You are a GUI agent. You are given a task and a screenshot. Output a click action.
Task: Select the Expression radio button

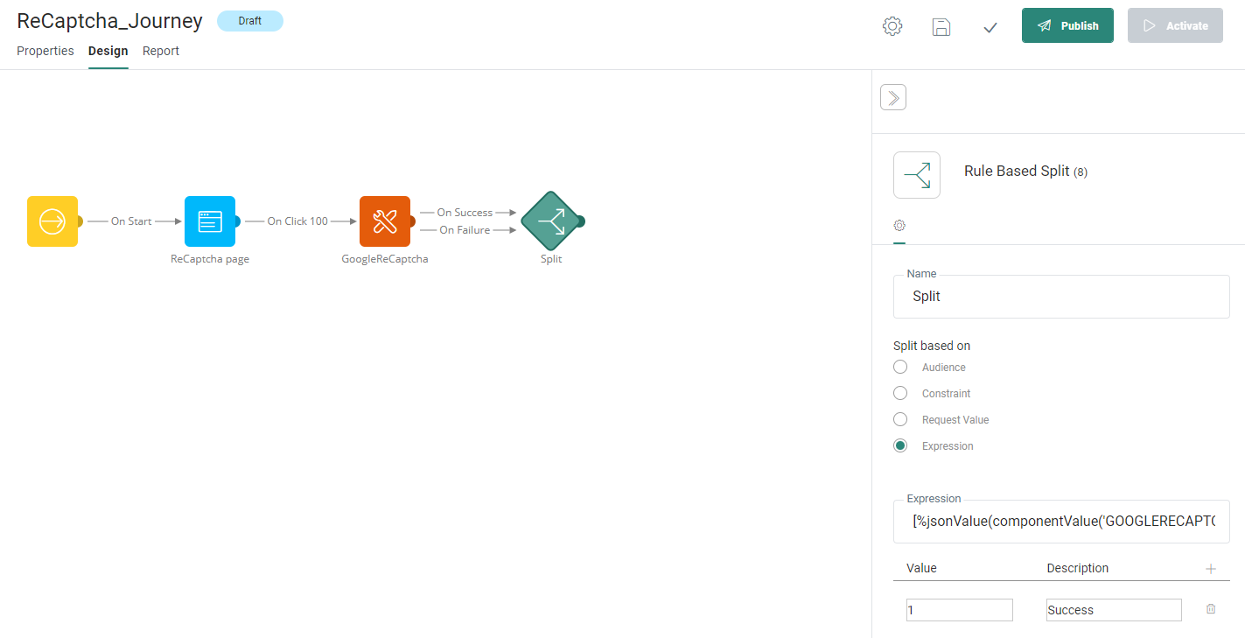(900, 446)
